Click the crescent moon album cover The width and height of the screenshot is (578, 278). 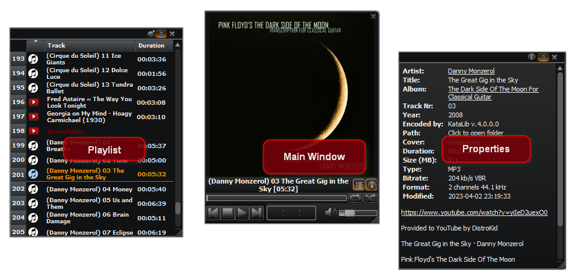pos(291,94)
